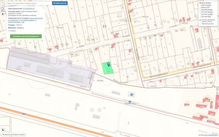Image resolution: width=219 pixels, height=137 pixels.
Task: Zoom out the map with minus button
Action: pyautogui.click(x=3, y=6)
